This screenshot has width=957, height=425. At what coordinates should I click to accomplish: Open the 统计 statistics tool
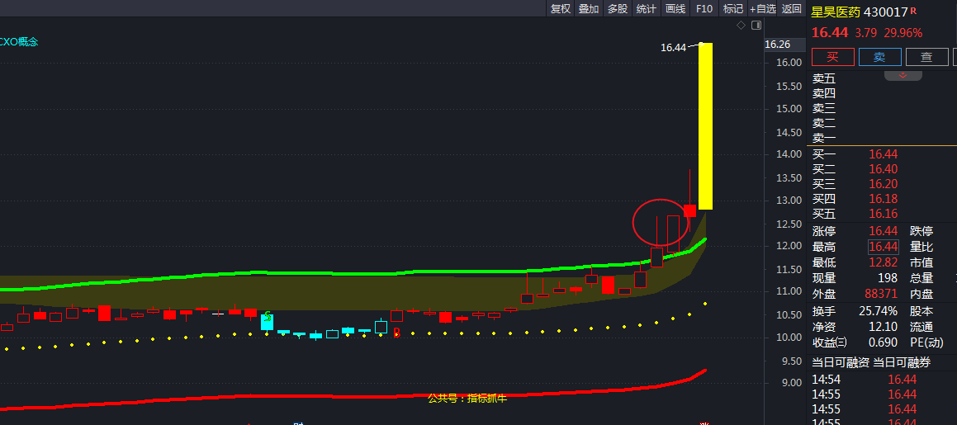[647, 9]
